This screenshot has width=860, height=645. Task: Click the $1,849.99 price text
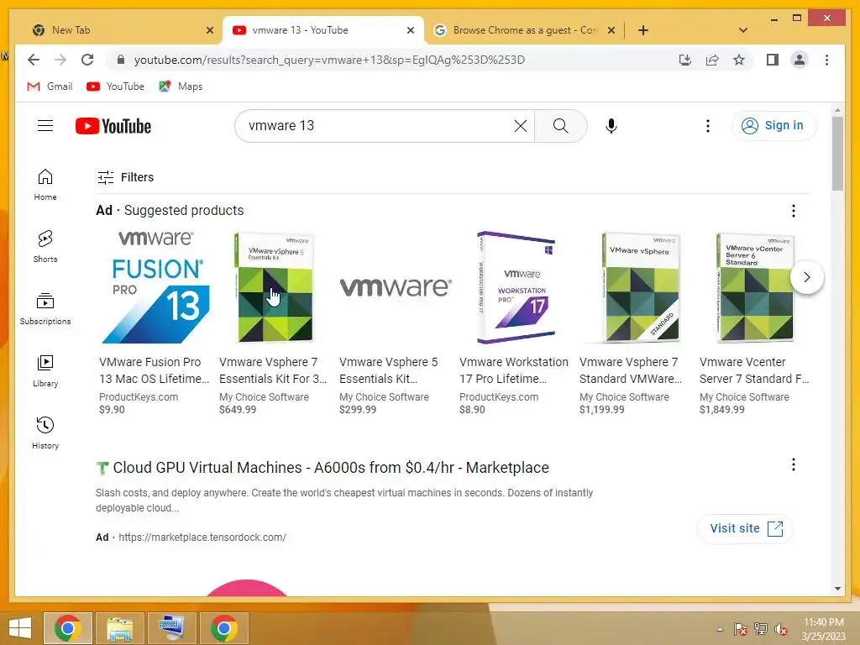(x=721, y=410)
